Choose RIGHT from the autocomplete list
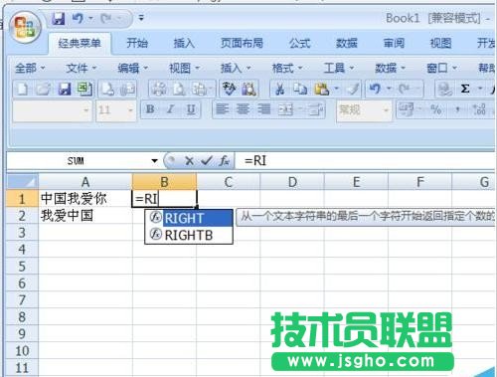 coord(189,218)
